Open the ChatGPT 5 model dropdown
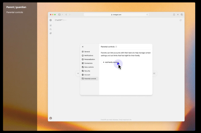 pos(61,20)
